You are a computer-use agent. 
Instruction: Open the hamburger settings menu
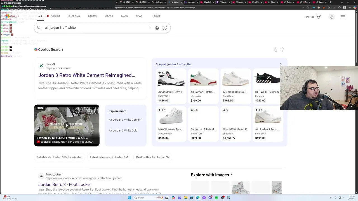tap(343, 17)
